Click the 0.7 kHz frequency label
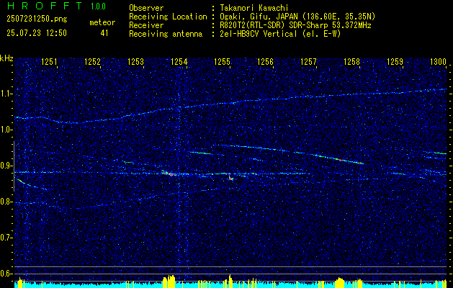This screenshot has height=288, width=453. [x=6, y=238]
